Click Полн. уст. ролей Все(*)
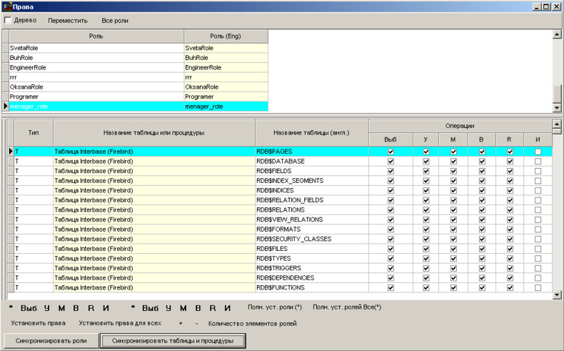Viewport: 564px width, 351px height. coord(347,307)
